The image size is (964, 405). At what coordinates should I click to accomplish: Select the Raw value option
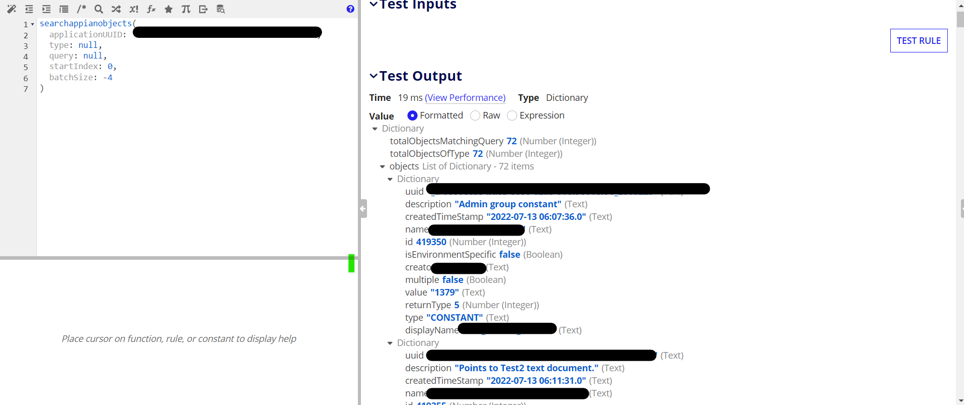[475, 115]
